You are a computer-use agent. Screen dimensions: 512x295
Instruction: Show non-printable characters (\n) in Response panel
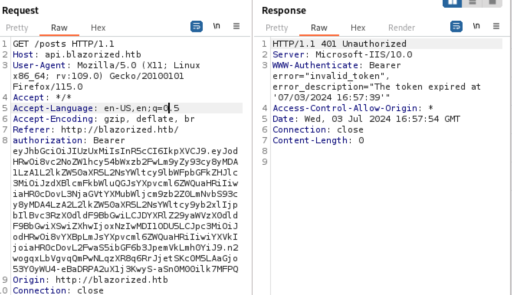476,26
